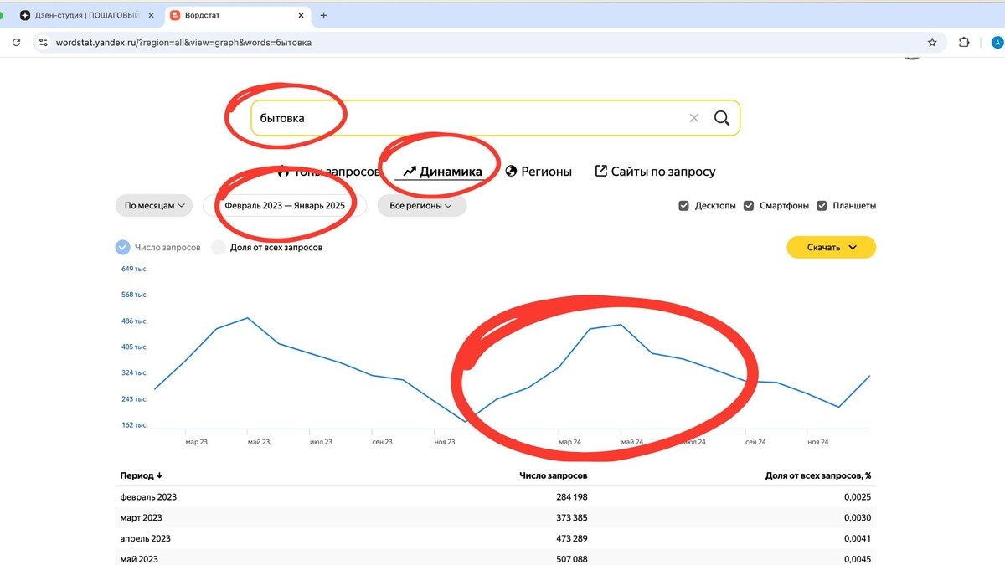Open the По месяцам dropdown

(154, 205)
